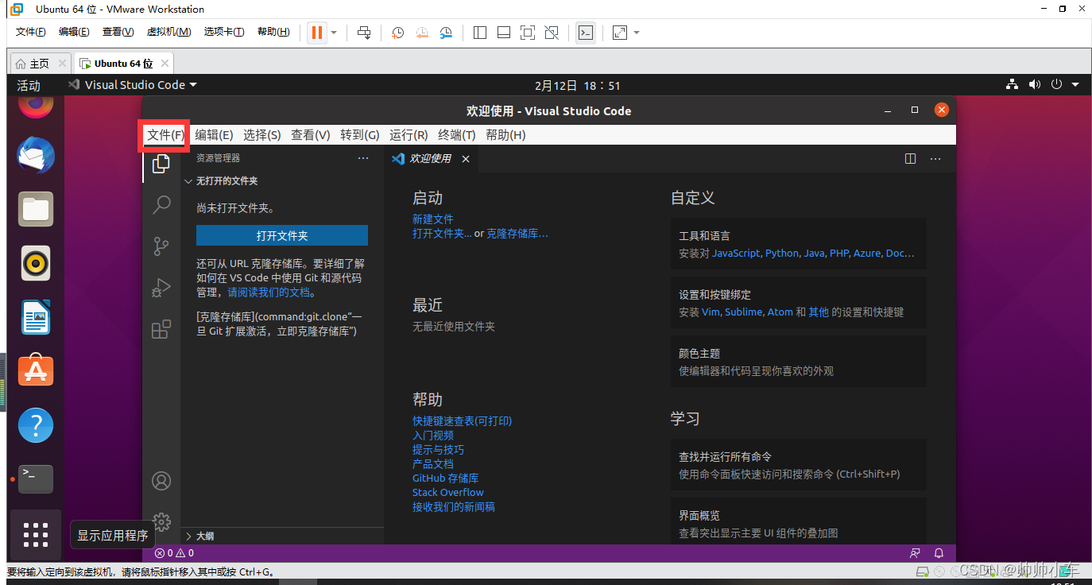Click the GitHub 存储库 link
Viewport: 1092px width, 585px height.
click(x=446, y=478)
